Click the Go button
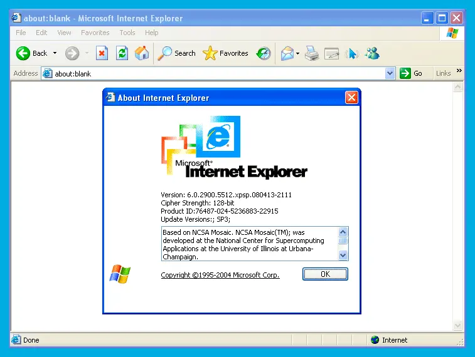475x357 pixels. pyautogui.click(x=411, y=73)
